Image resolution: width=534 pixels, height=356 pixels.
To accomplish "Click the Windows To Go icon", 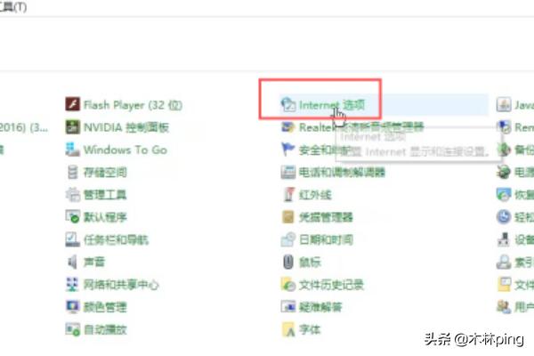I will [73, 150].
